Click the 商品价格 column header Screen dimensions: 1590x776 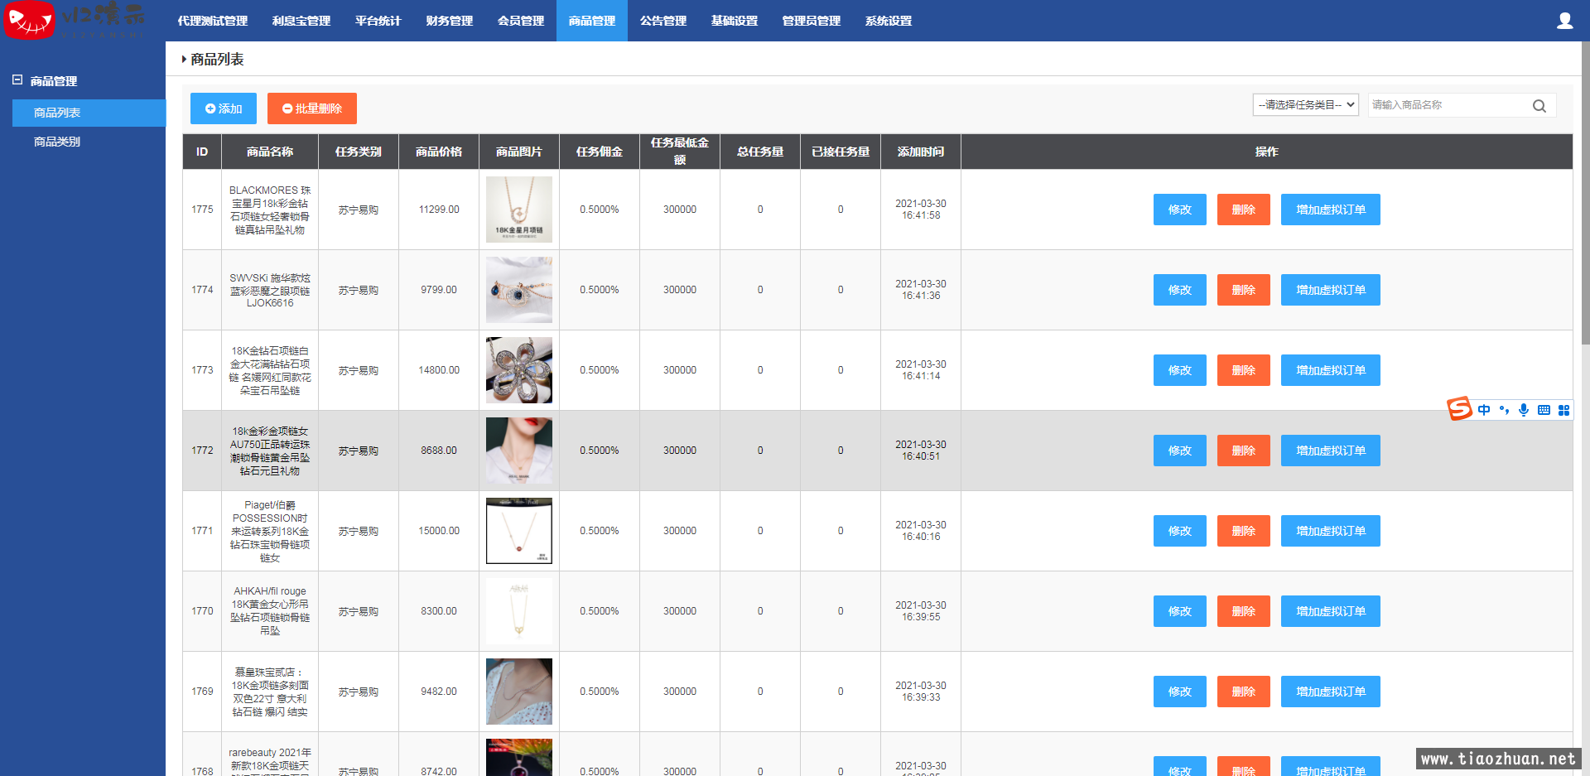point(439,152)
